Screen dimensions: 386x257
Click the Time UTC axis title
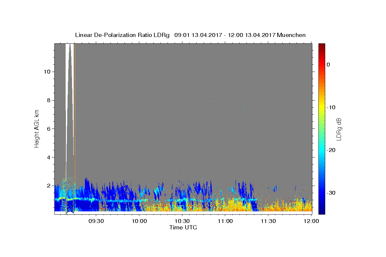(183, 227)
